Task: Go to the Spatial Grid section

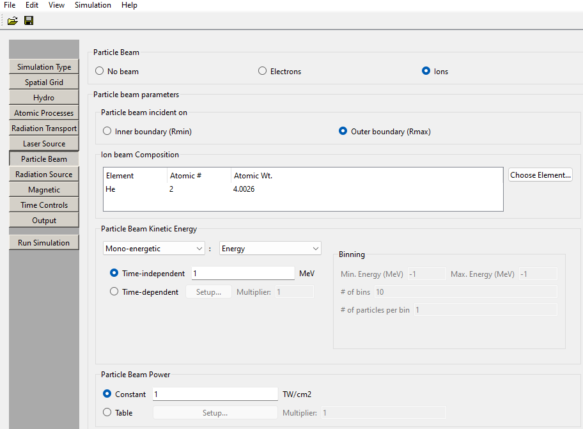Action: tap(44, 82)
